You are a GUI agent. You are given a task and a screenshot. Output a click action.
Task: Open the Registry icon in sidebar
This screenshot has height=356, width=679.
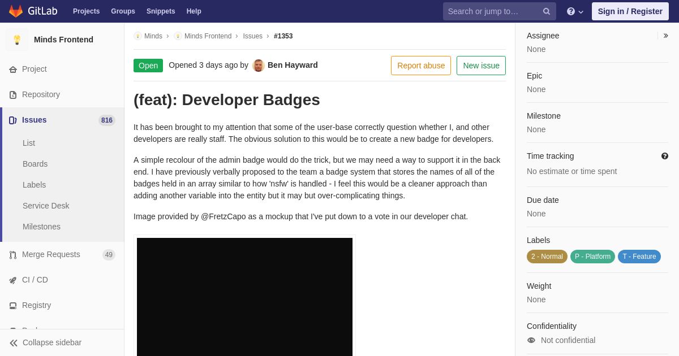coord(13,306)
